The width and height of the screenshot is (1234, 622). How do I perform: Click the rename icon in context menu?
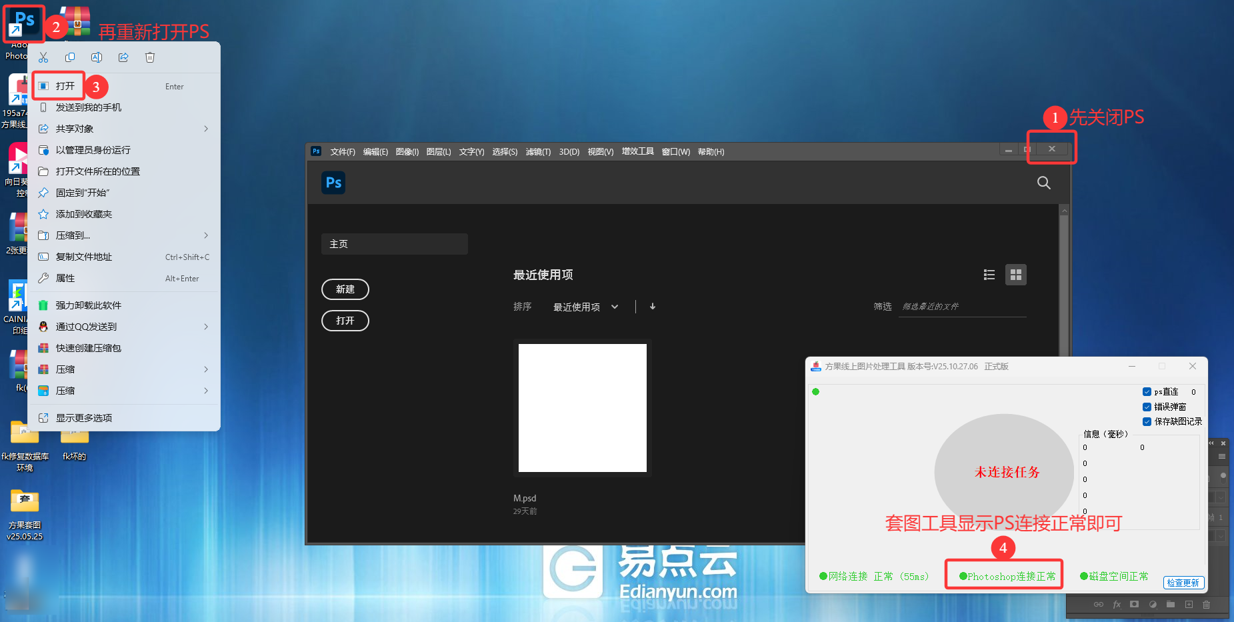(x=97, y=57)
